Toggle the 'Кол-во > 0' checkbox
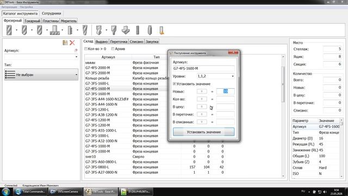The image size is (348, 196). [x=86, y=48]
